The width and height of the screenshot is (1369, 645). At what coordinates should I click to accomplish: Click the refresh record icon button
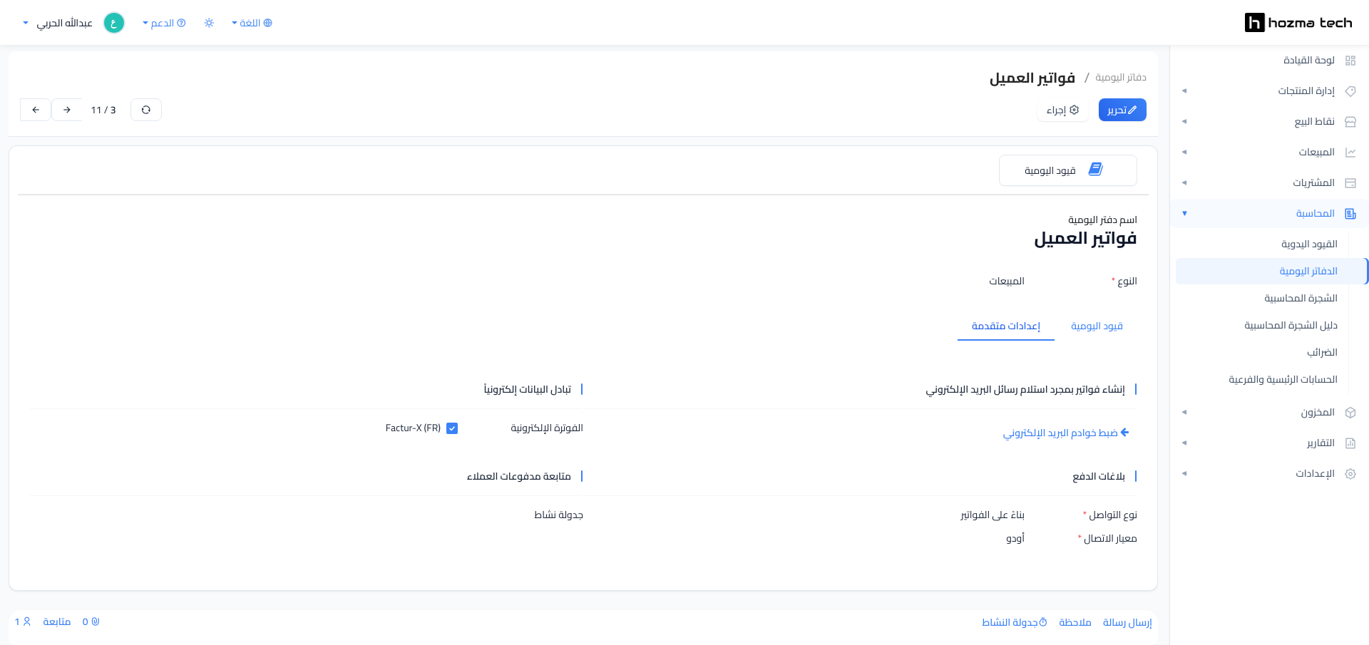tap(146, 110)
